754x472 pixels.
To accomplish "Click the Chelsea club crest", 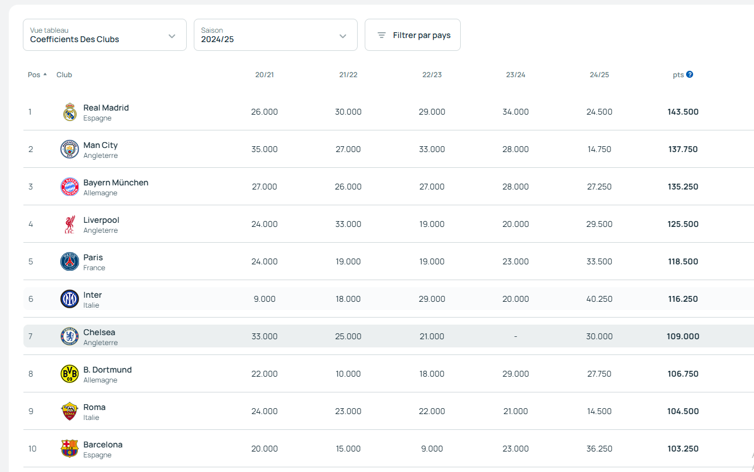I will [x=70, y=336].
